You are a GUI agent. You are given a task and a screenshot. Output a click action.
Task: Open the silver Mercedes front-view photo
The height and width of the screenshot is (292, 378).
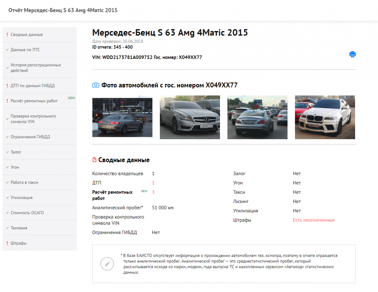pyautogui.click(x=190, y=117)
